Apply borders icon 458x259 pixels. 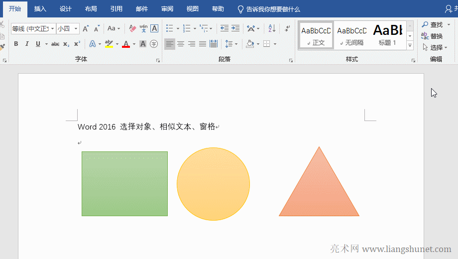(x=267, y=44)
